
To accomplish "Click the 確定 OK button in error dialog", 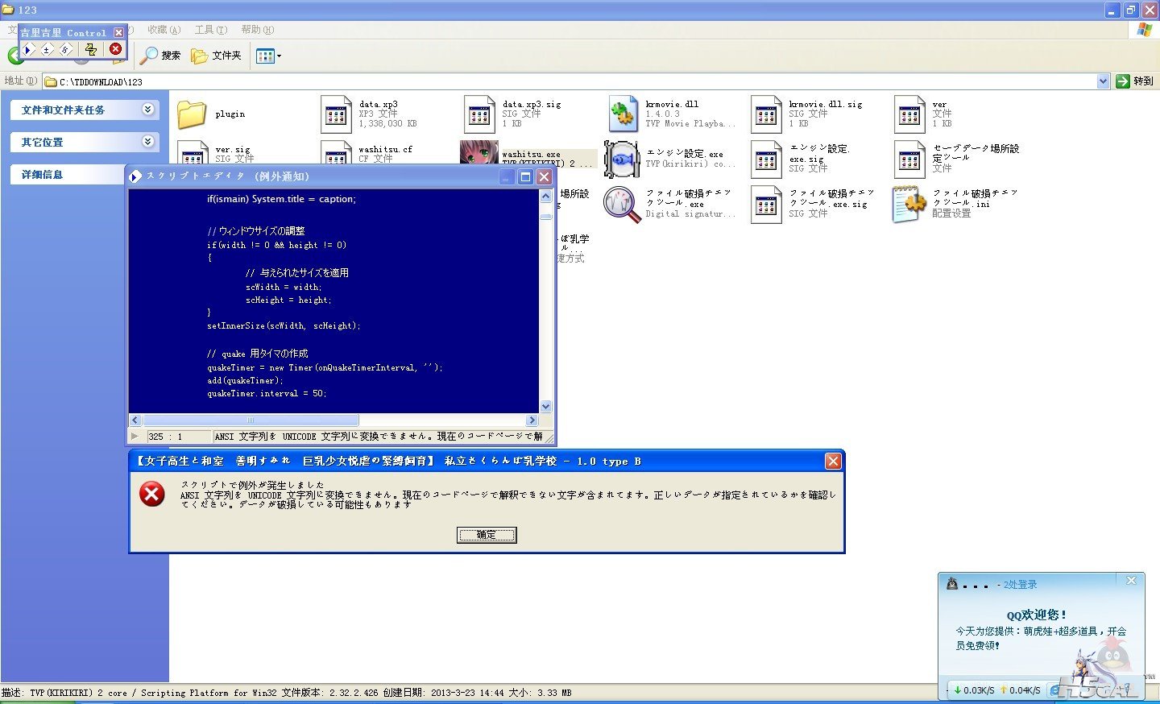I will tap(487, 535).
